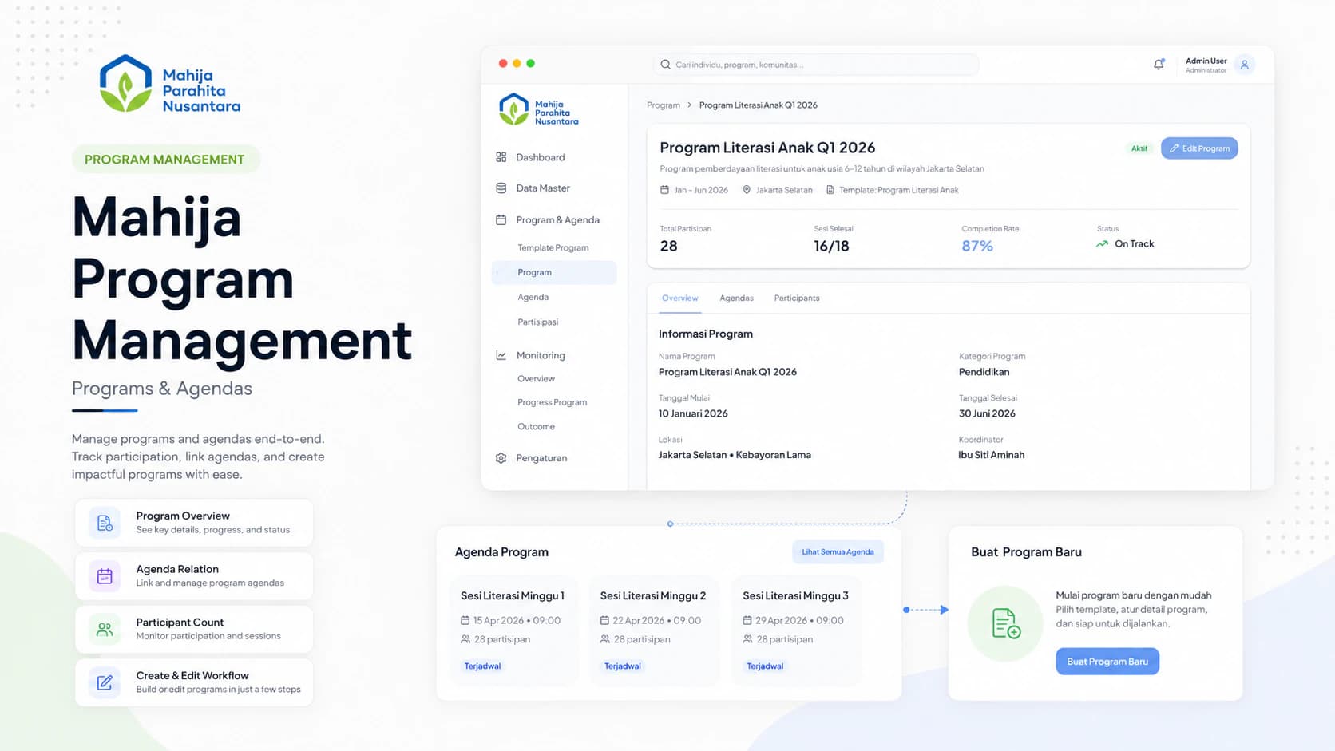Click Lihat Semua Agenda button
1335x751 pixels.
point(838,551)
